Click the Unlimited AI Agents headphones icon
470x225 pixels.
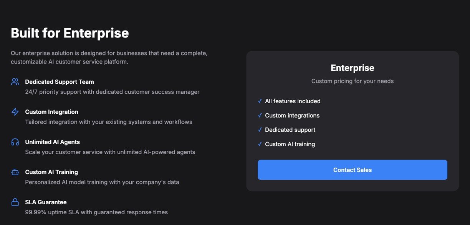[x=15, y=142]
